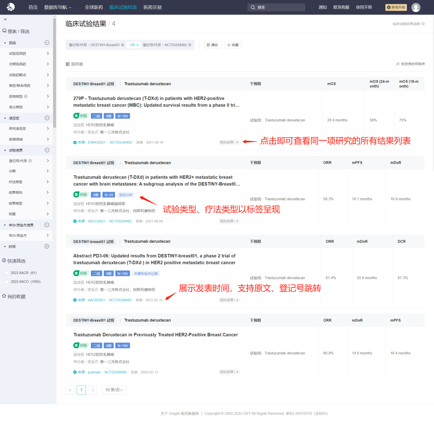
Task: Remove the DESTINY-Breast01 filter chip
Action: click(123, 45)
